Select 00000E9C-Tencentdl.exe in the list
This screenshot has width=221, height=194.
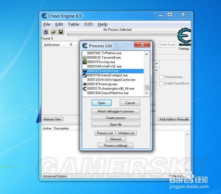pyautogui.click(x=113, y=58)
